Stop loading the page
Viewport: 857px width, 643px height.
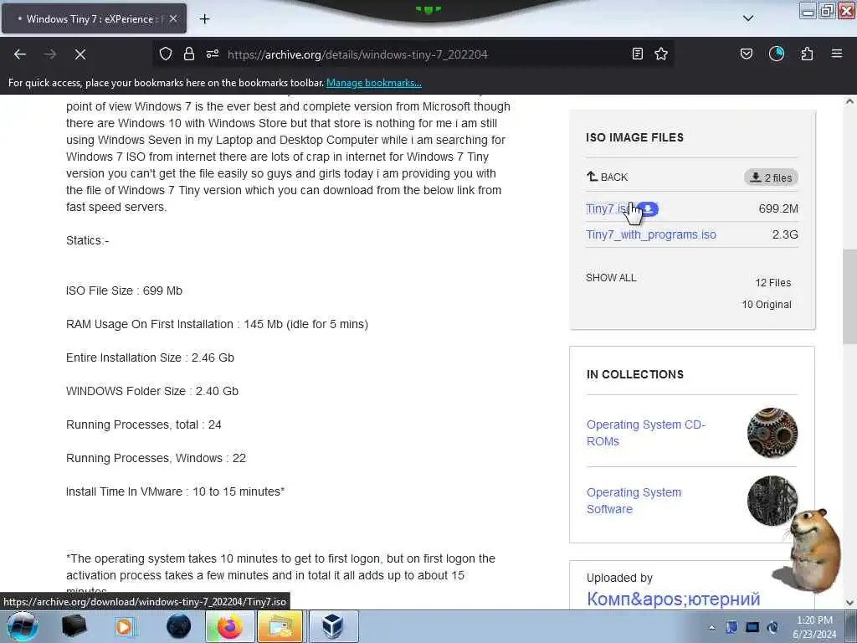[x=80, y=54]
